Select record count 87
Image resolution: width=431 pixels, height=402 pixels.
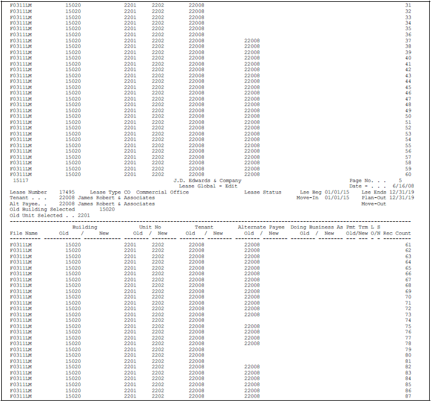[x=408, y=396]
